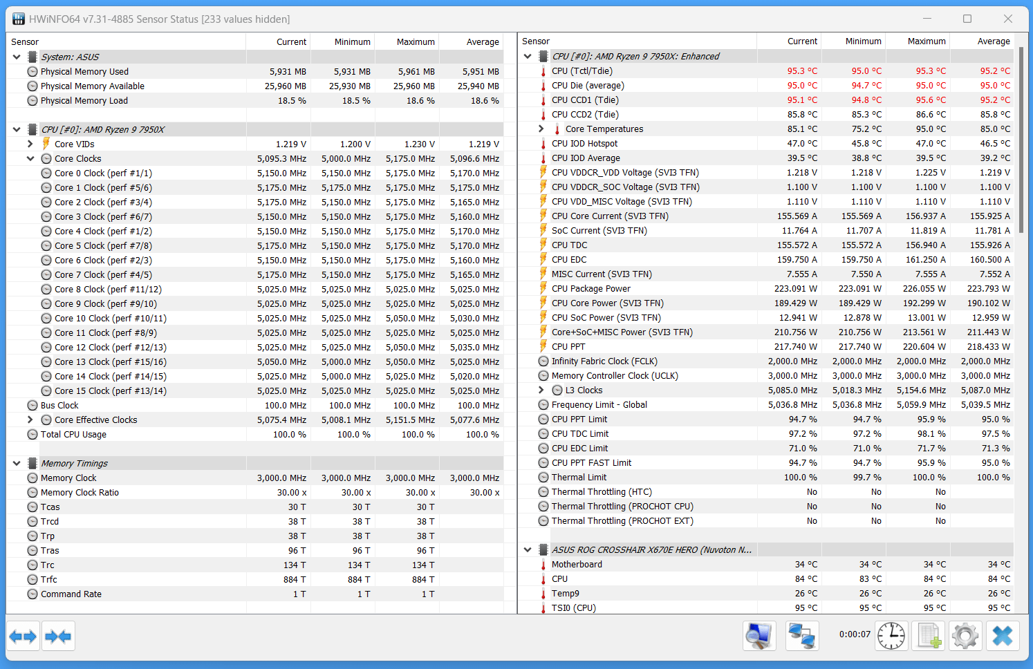Click the log file with plus icon
This screenshot has width=1033, height=669.
point(929,636)
